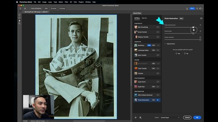Click the OK button

(197, 118)
